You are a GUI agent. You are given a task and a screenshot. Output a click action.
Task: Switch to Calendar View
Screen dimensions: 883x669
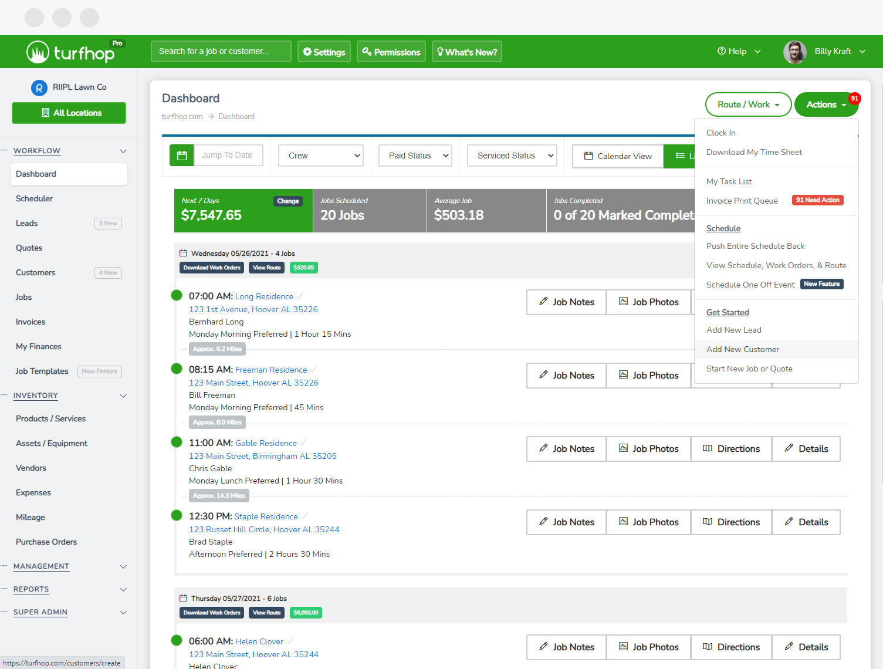(618, 156)
